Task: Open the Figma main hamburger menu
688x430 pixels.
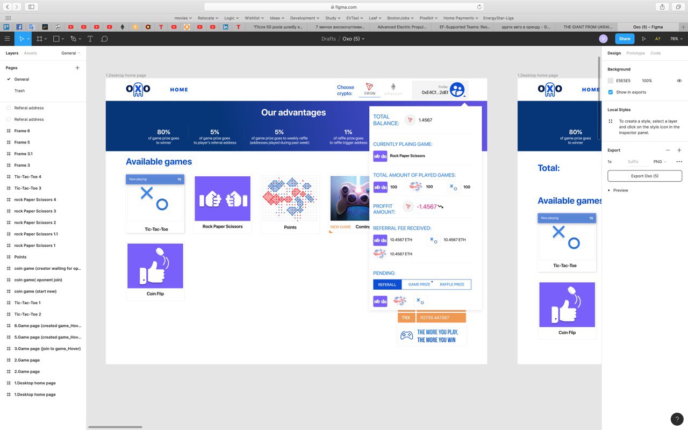Action: click(7, 39)
